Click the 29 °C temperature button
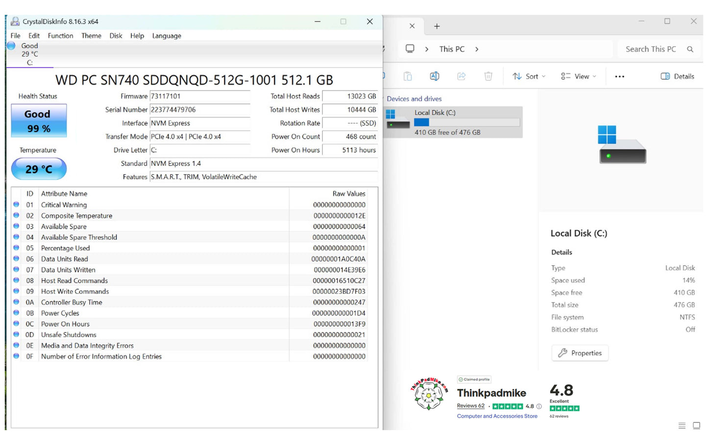708x445 pixels. point(39,169)
